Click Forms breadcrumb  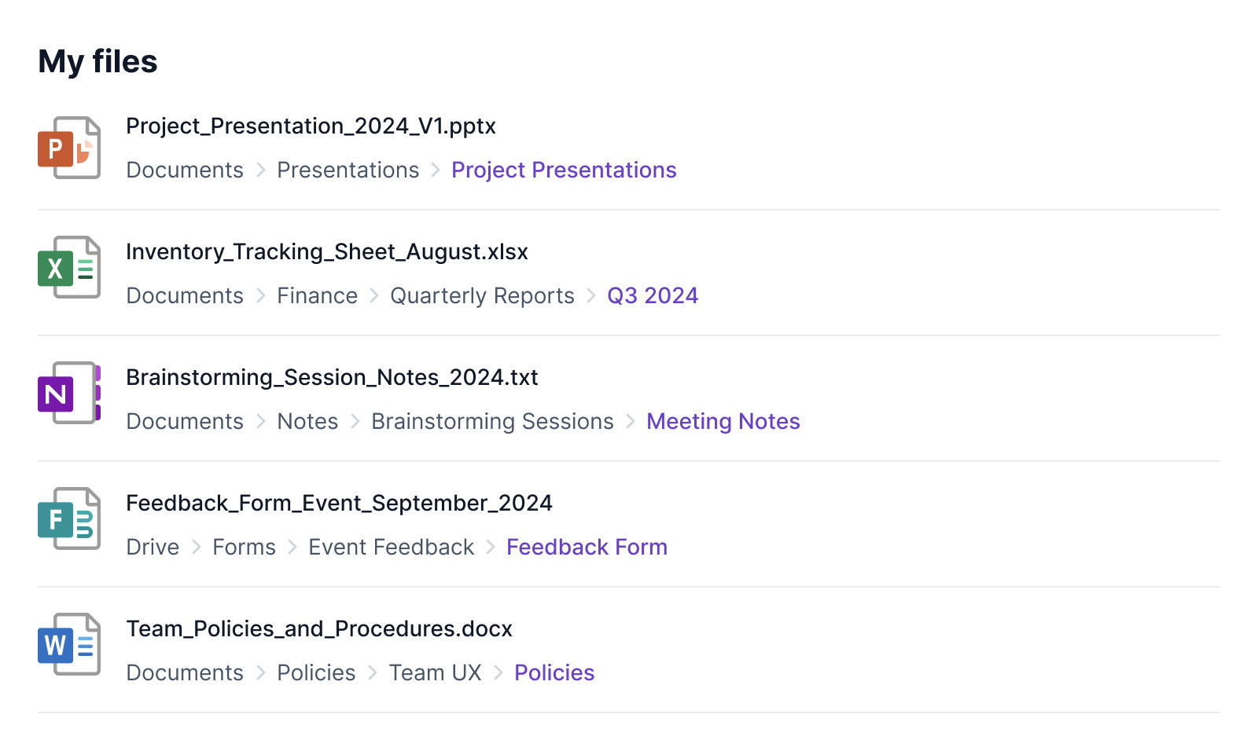[x=244, y=548]
